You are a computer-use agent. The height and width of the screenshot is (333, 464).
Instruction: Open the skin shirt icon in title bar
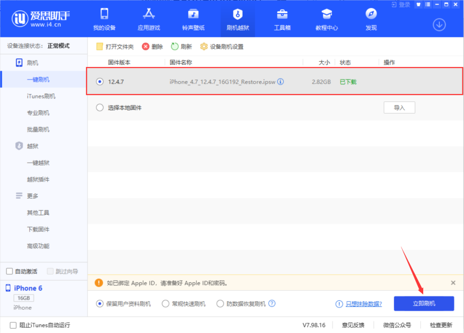(x=418, y=4)
